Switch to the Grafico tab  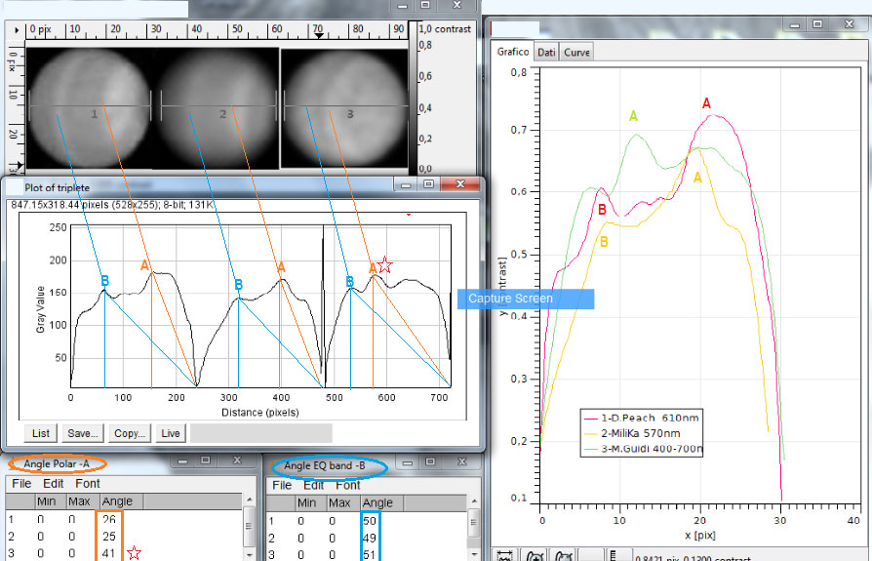513,52
